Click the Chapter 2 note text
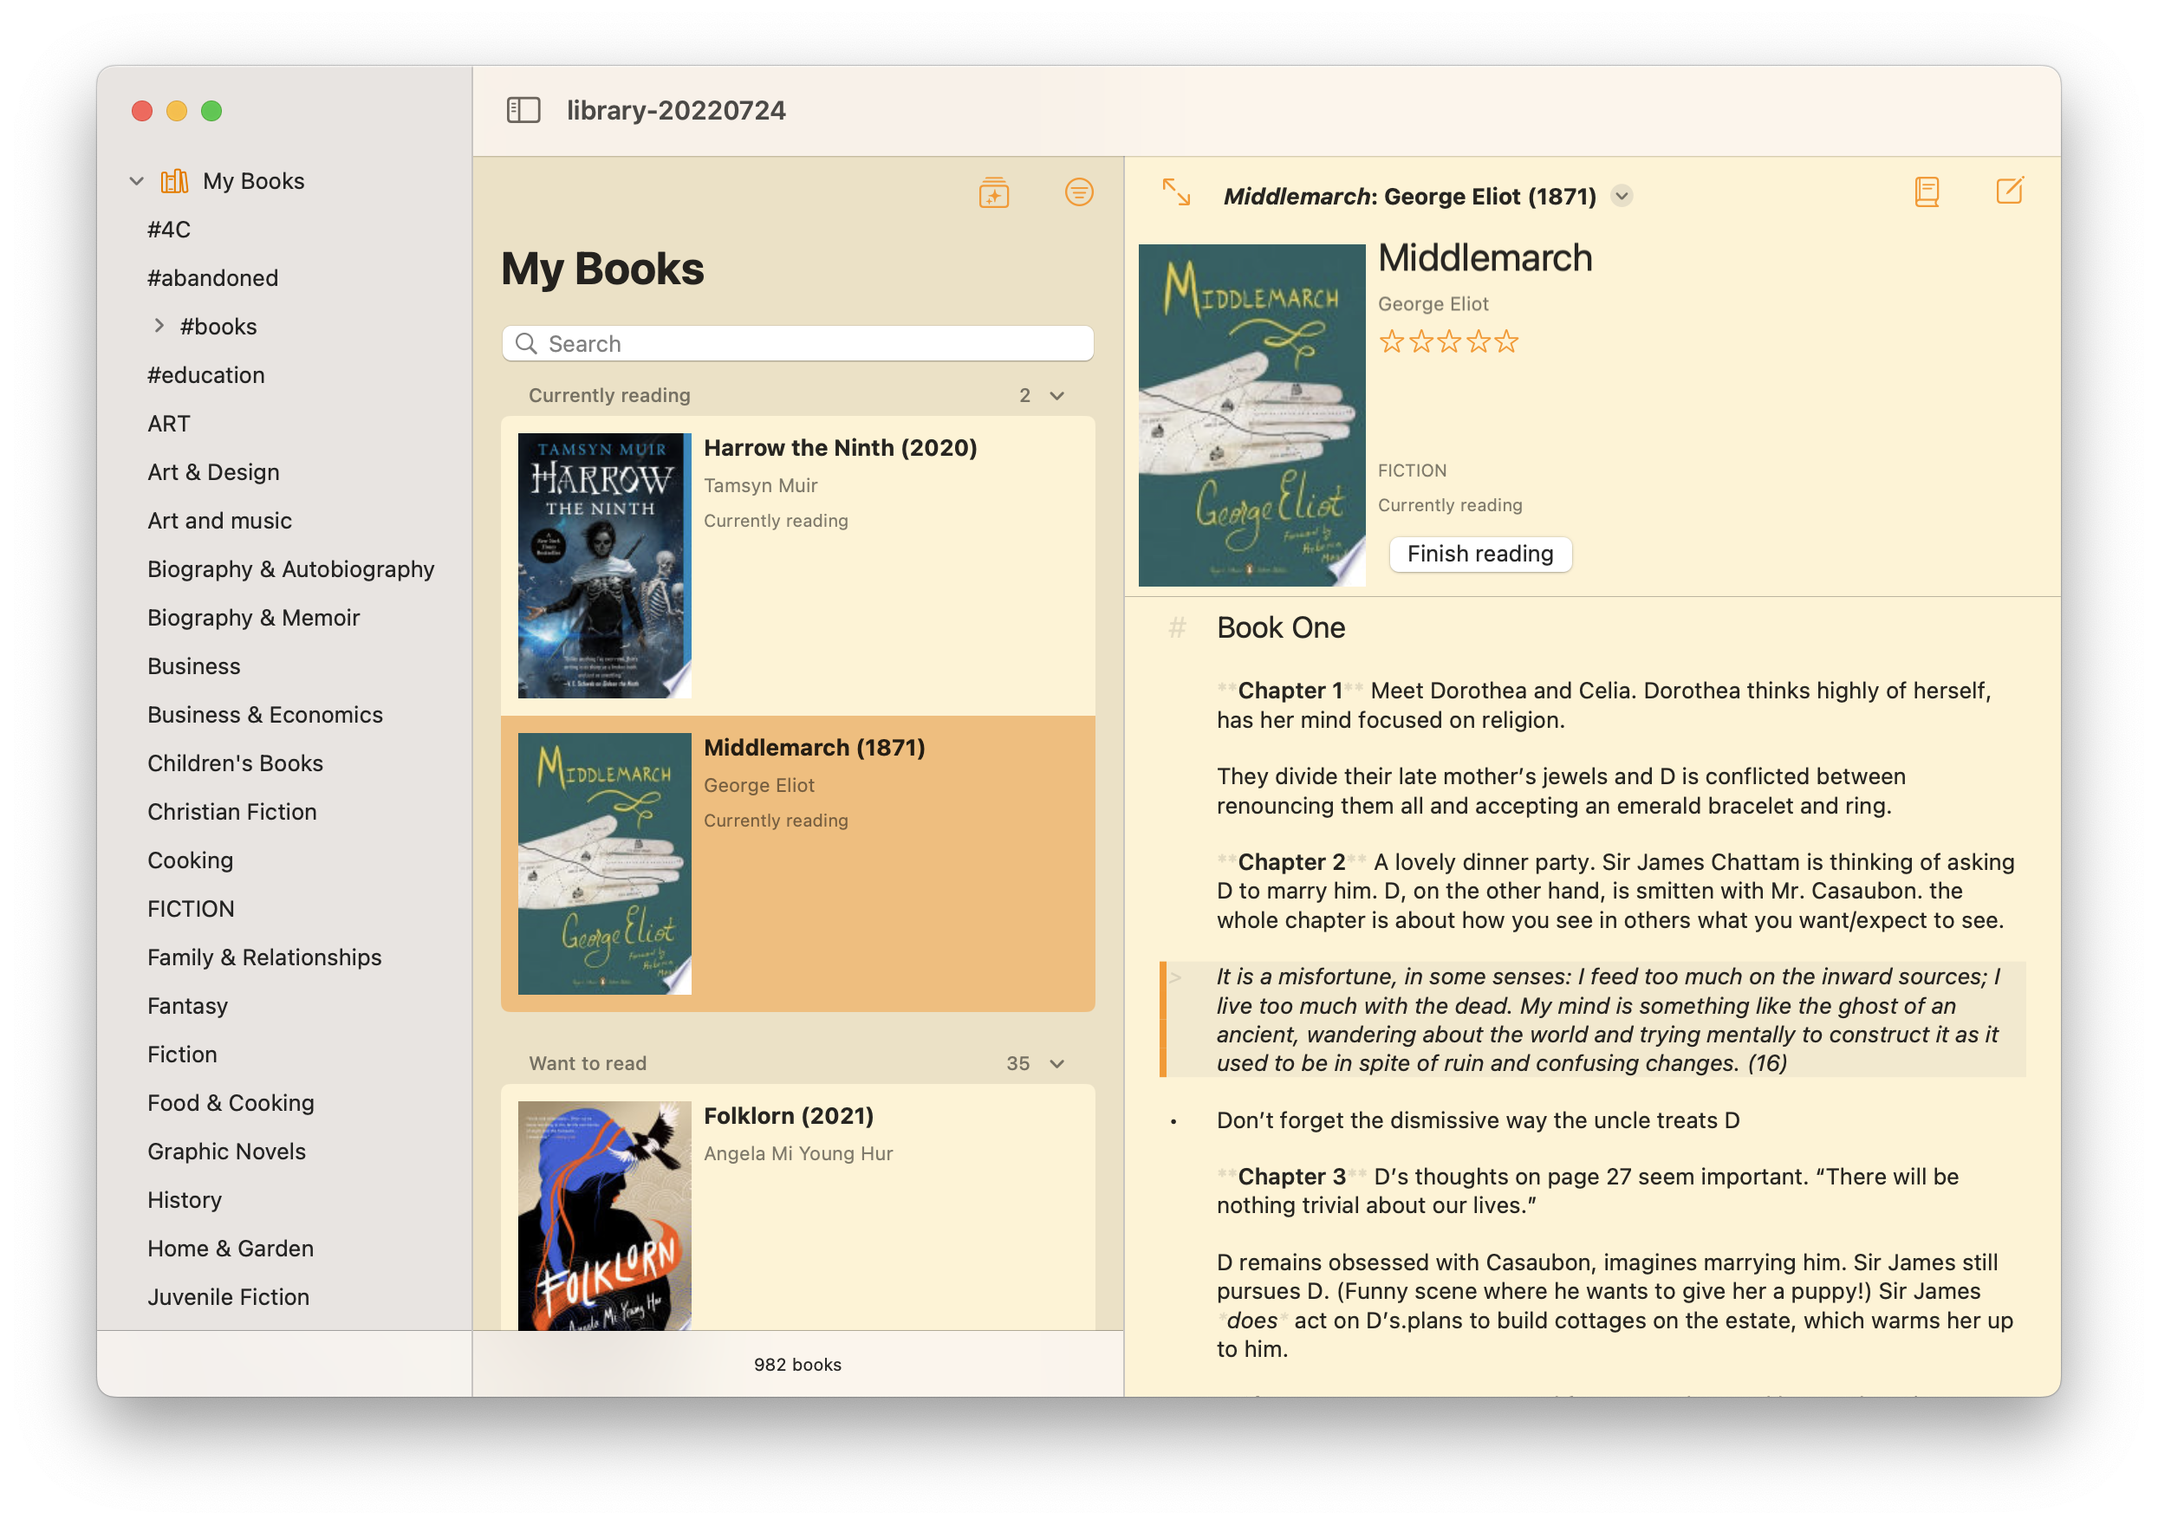This screenshot has height=1525, width=2158. pyautogui.click(x=1615, y=890)
